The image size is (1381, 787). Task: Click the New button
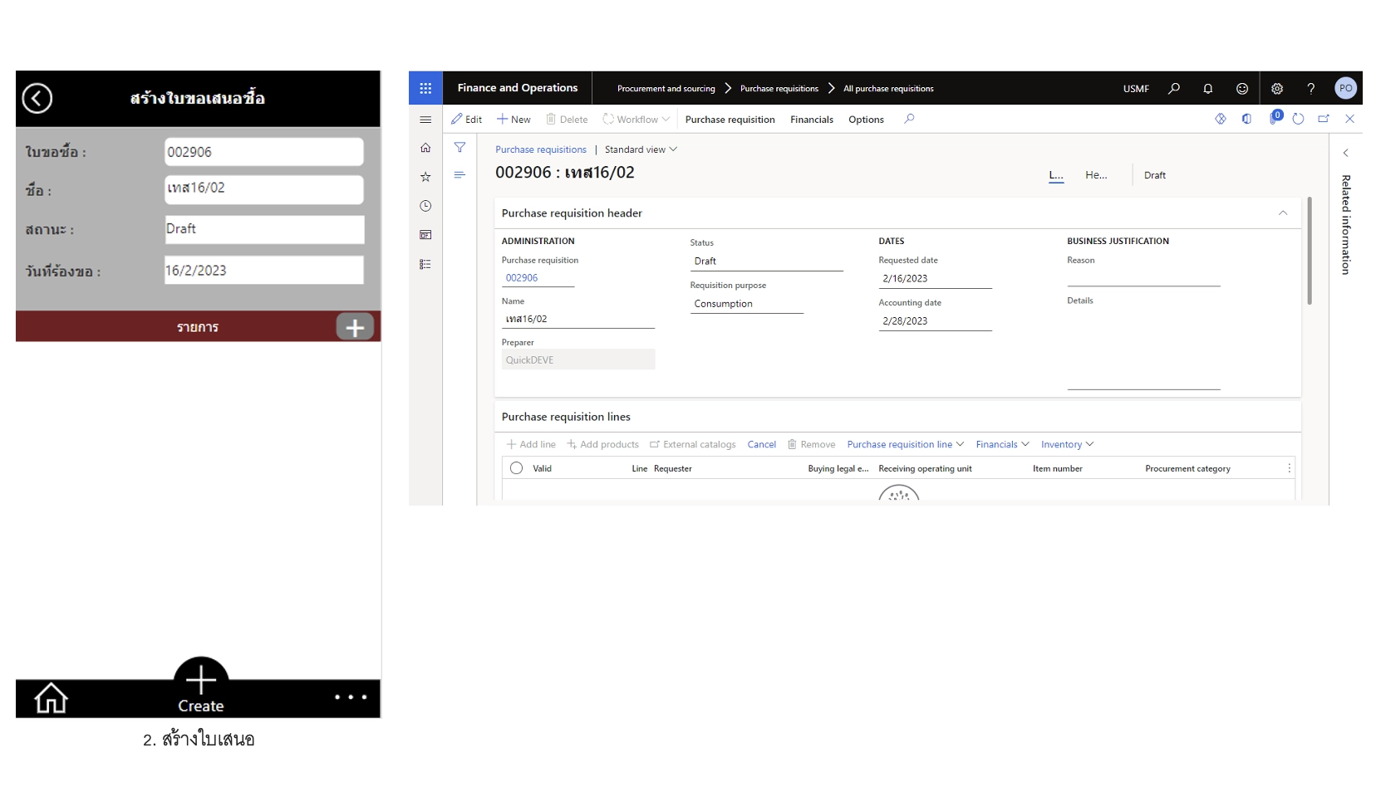(514, 120)
